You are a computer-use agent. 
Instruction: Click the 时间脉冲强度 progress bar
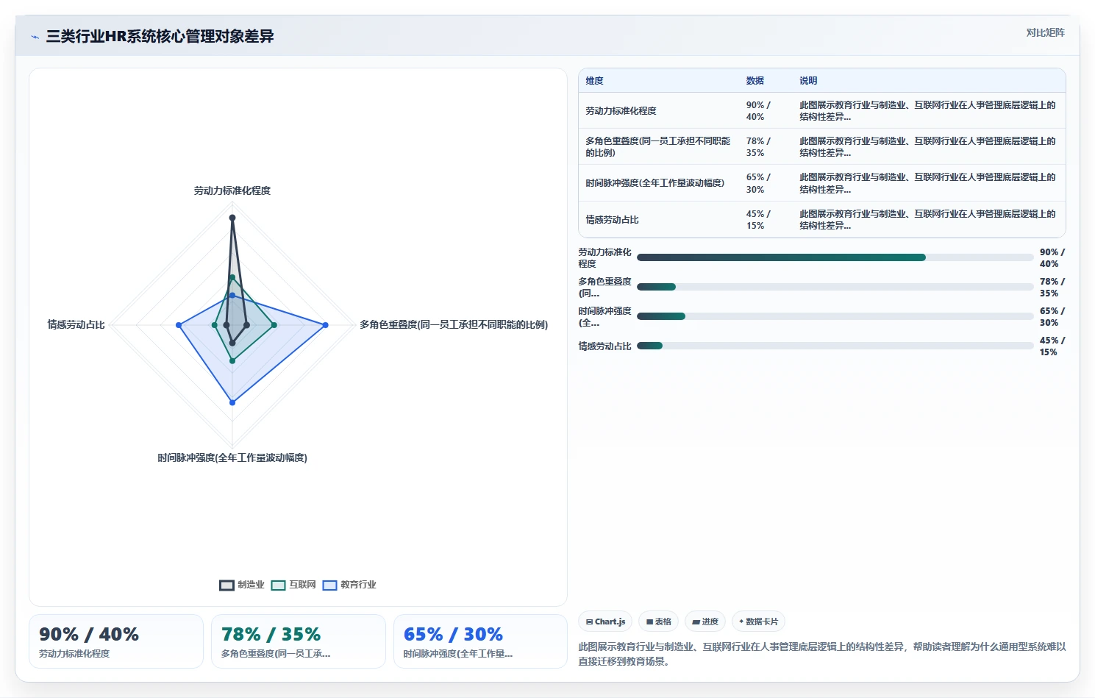tap(835, 316)
